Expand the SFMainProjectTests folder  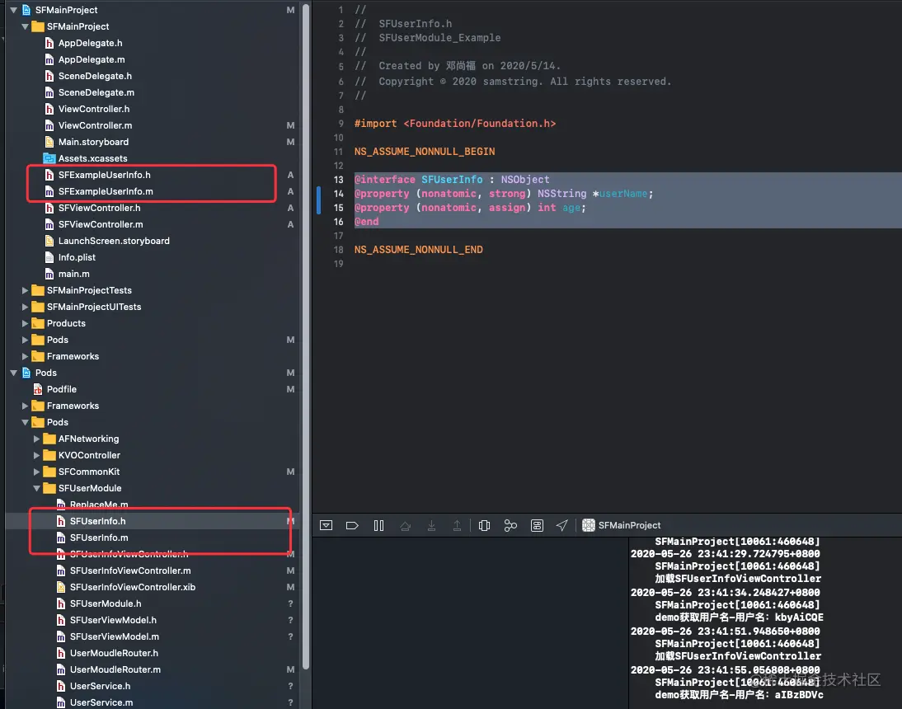click(26, 290)
